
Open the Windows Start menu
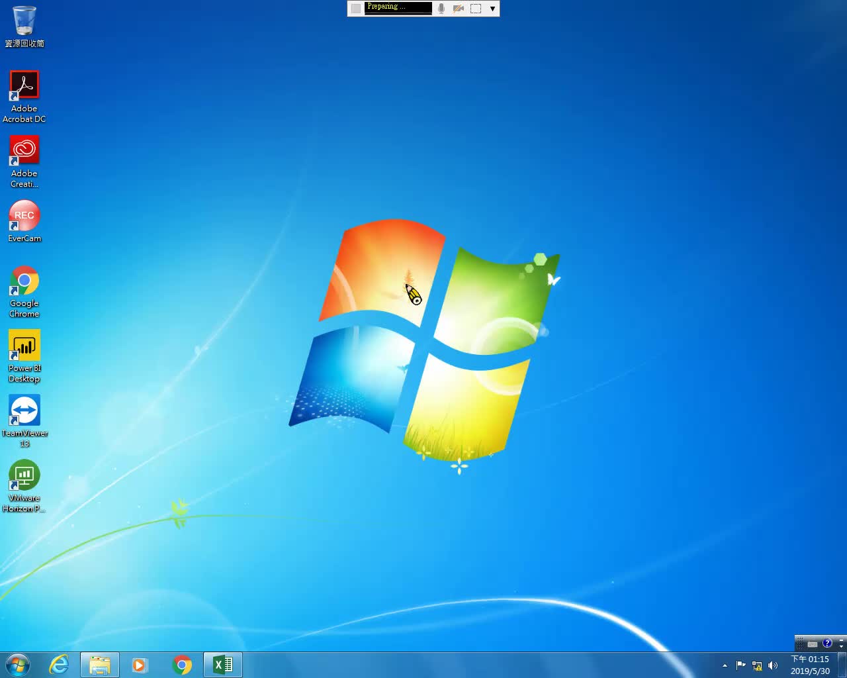click(x=18, y=665)
